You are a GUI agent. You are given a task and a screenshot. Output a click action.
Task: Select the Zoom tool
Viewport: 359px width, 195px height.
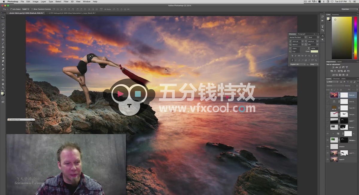3,87
